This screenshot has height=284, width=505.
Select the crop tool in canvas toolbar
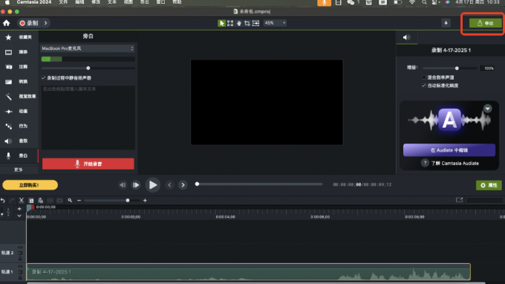tap(247, 23)
